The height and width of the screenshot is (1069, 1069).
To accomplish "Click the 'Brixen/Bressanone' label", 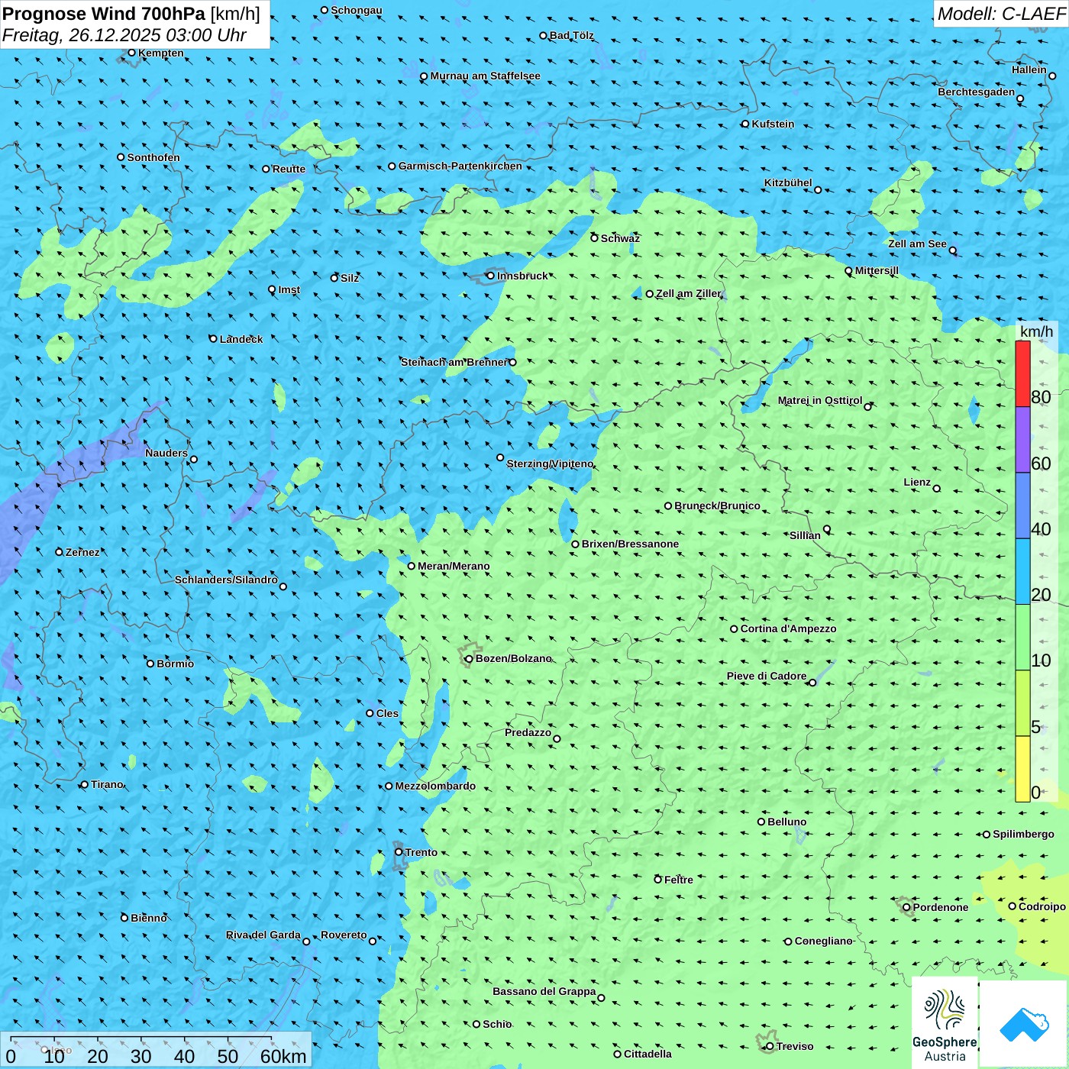I will 630,544.
